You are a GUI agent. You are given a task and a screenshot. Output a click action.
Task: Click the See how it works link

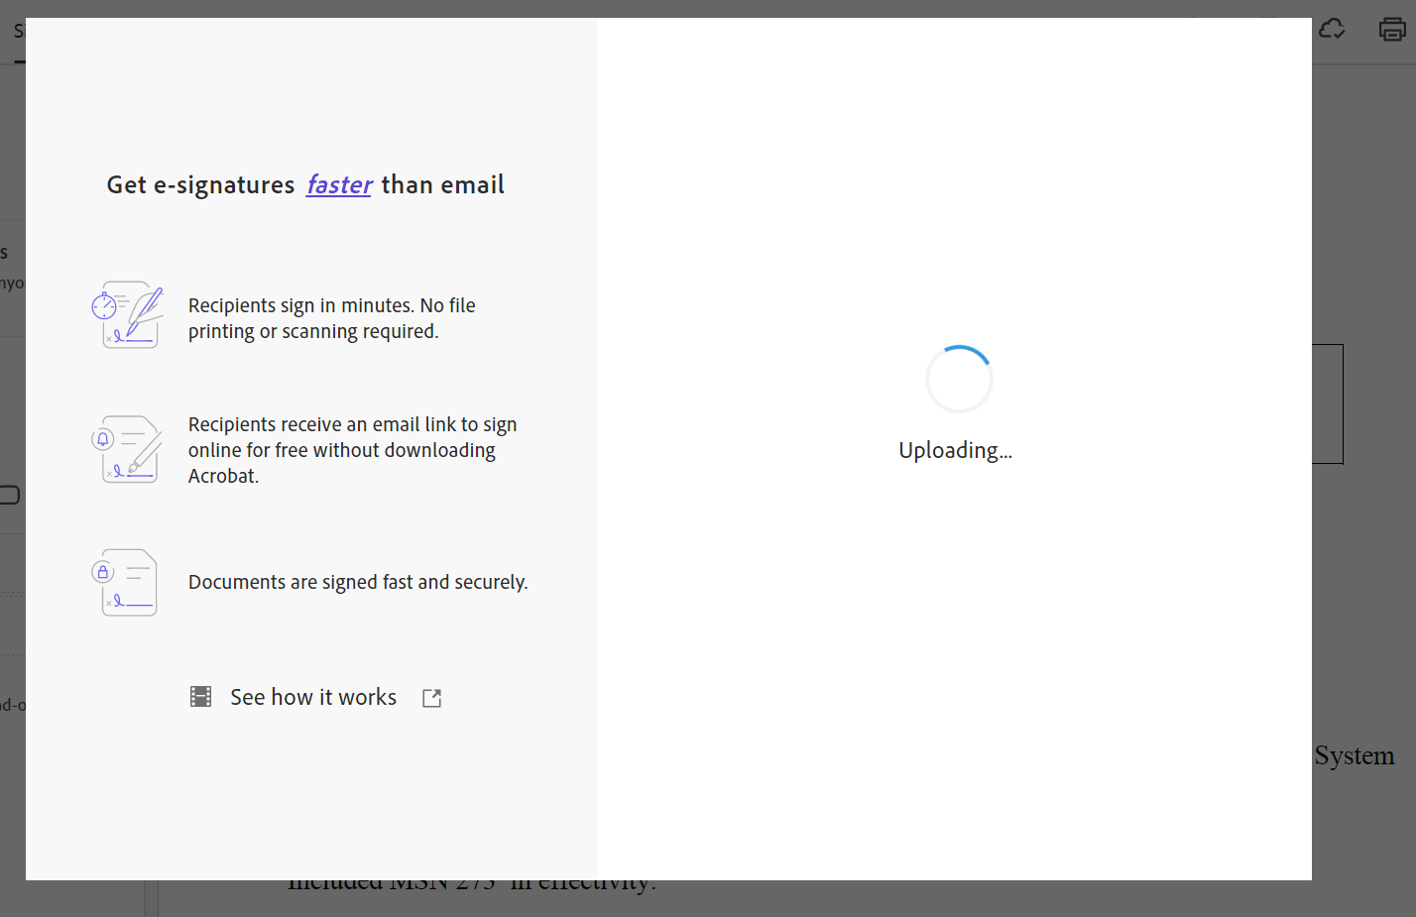(x=312, y=696)
